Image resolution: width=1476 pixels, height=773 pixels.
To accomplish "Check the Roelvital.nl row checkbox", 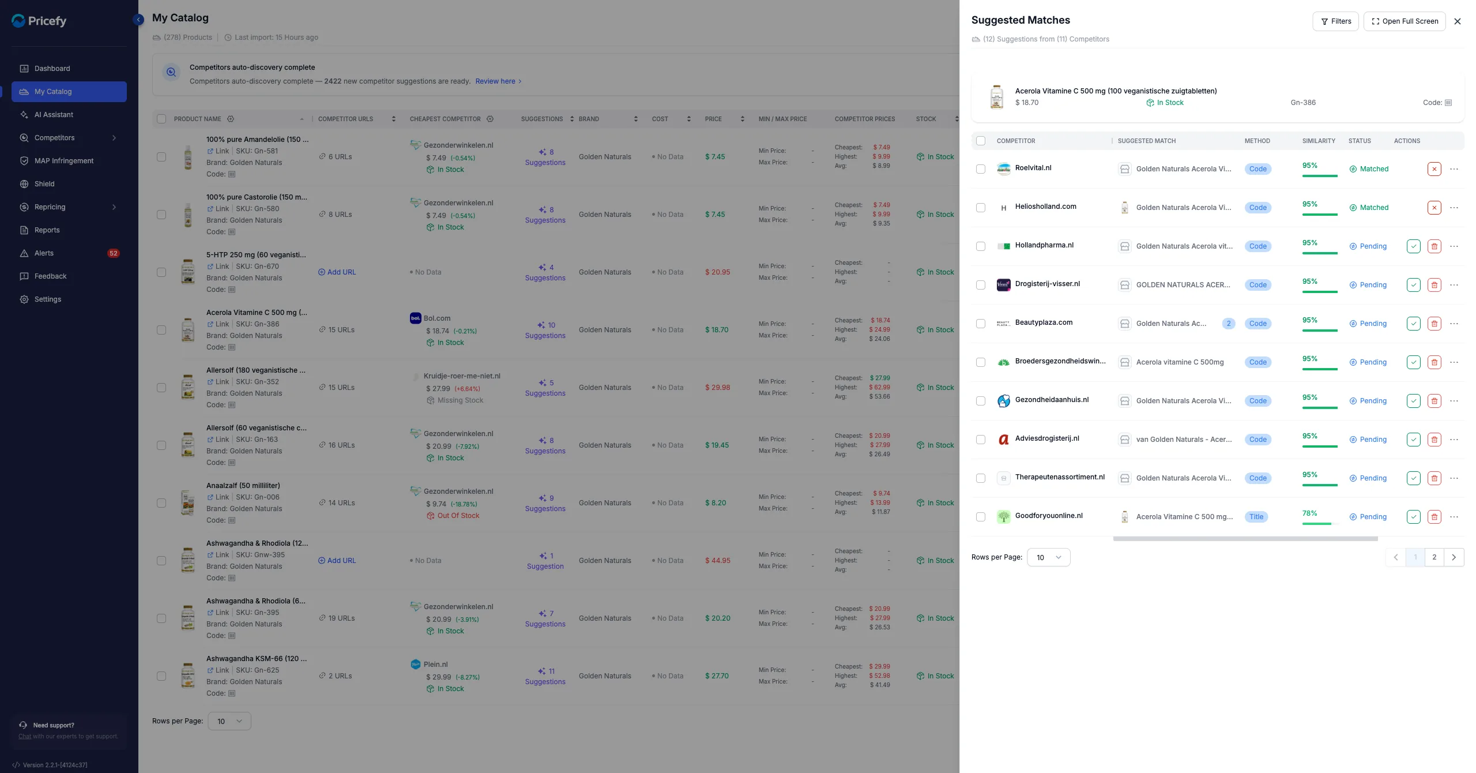I will coord(981,169).
